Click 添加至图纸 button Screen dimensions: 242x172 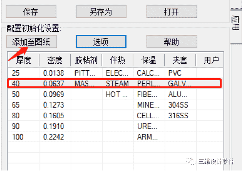pyautogui.click(x=32, y=42)
